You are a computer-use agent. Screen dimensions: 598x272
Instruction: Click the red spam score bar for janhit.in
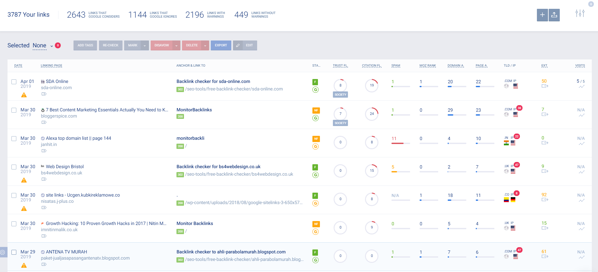tap(397, 143)
